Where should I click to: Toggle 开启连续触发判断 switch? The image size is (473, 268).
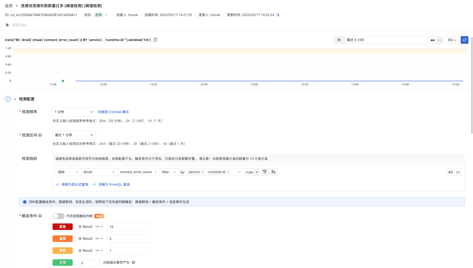tap(59, 216)
